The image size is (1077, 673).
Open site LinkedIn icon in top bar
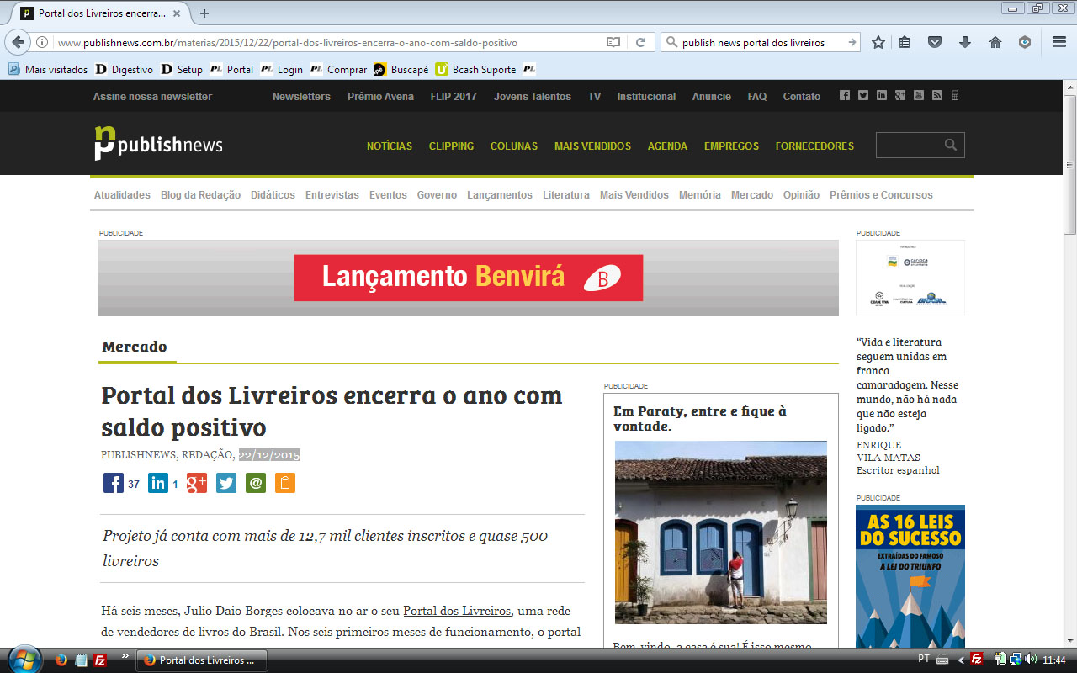(882, 96)
